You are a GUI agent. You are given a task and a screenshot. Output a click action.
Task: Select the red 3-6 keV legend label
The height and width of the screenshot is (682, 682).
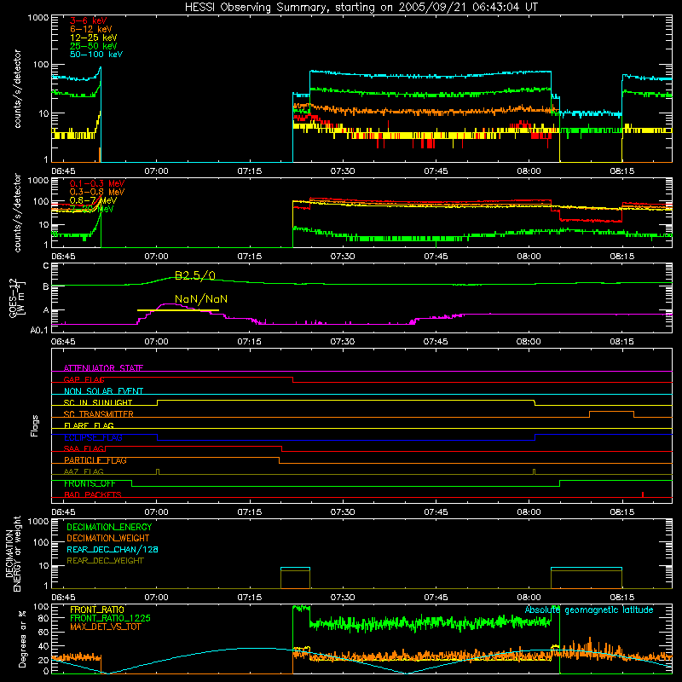click(88, 20)
